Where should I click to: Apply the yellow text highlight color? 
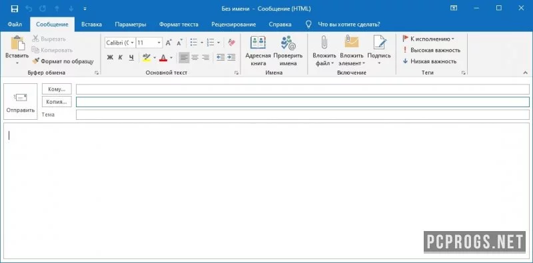pyautogui.click(x=146, y=57)
